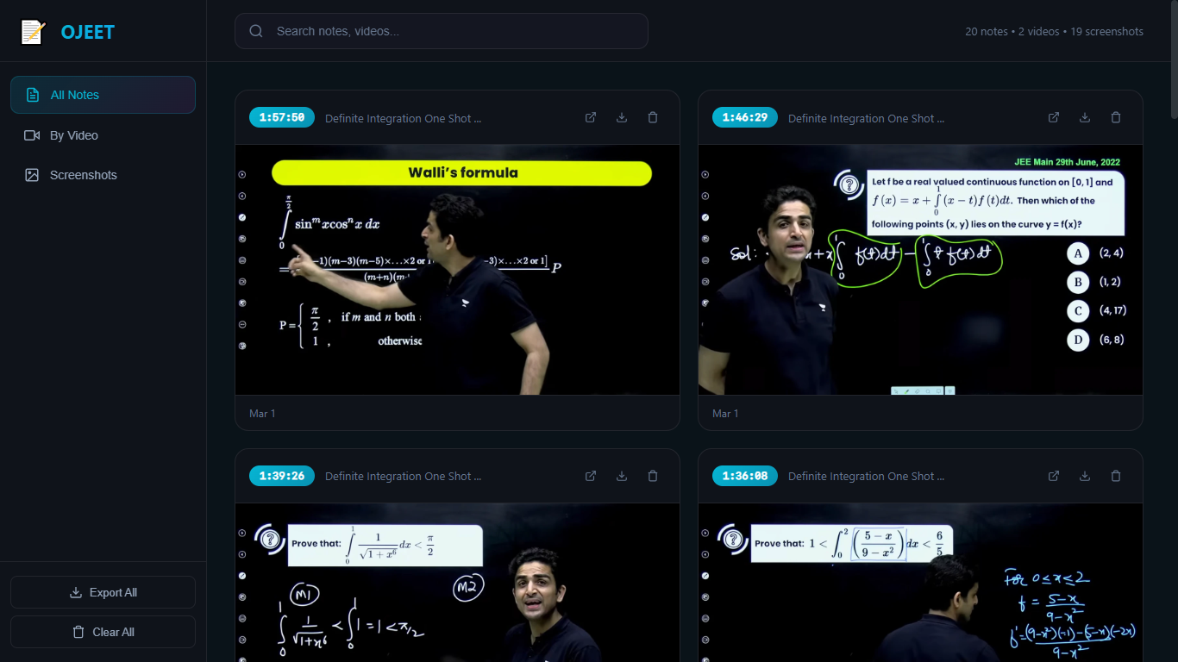1178x662 pixels.
Task: Download the 1:46:29 note screenshot
Action: pyautogui.click(x=1085, y=117)
